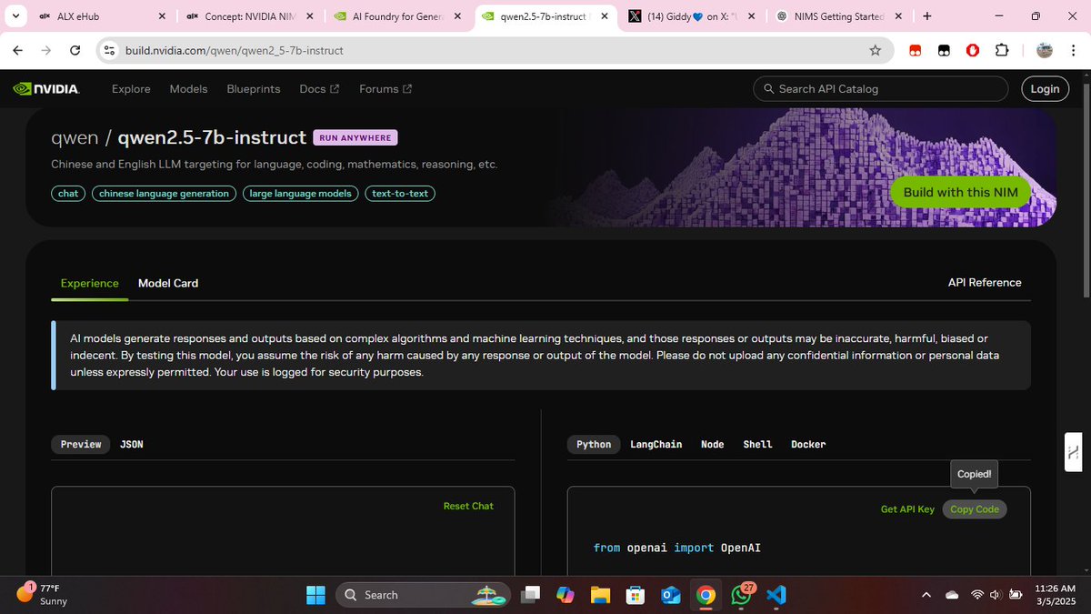Reload the page with refresh icon

74,51
